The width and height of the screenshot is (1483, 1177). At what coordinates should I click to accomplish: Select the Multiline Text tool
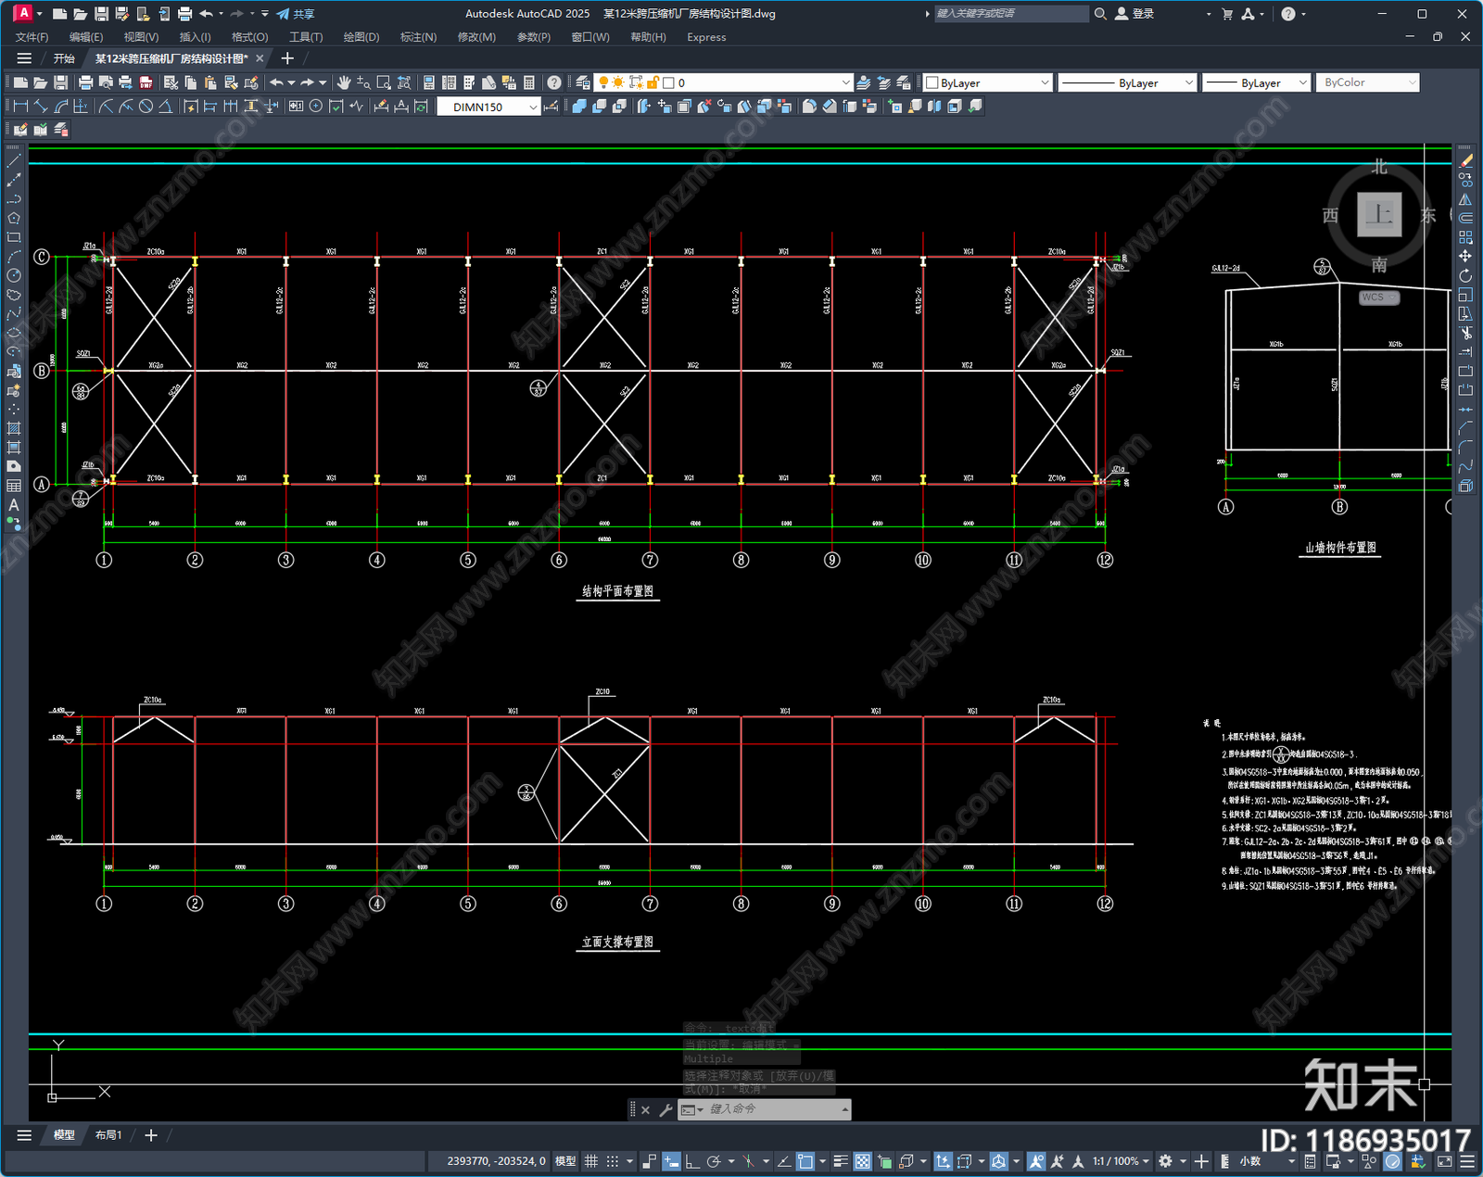coord(14,505)
